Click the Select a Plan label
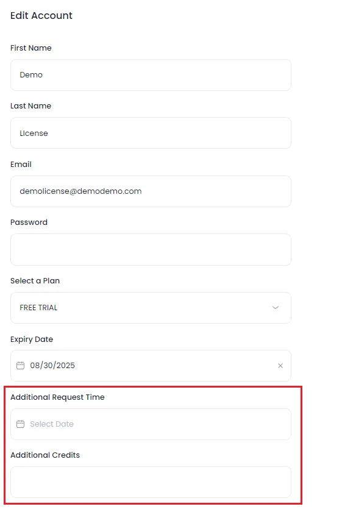The image size is (342, 515). point(35,281)
